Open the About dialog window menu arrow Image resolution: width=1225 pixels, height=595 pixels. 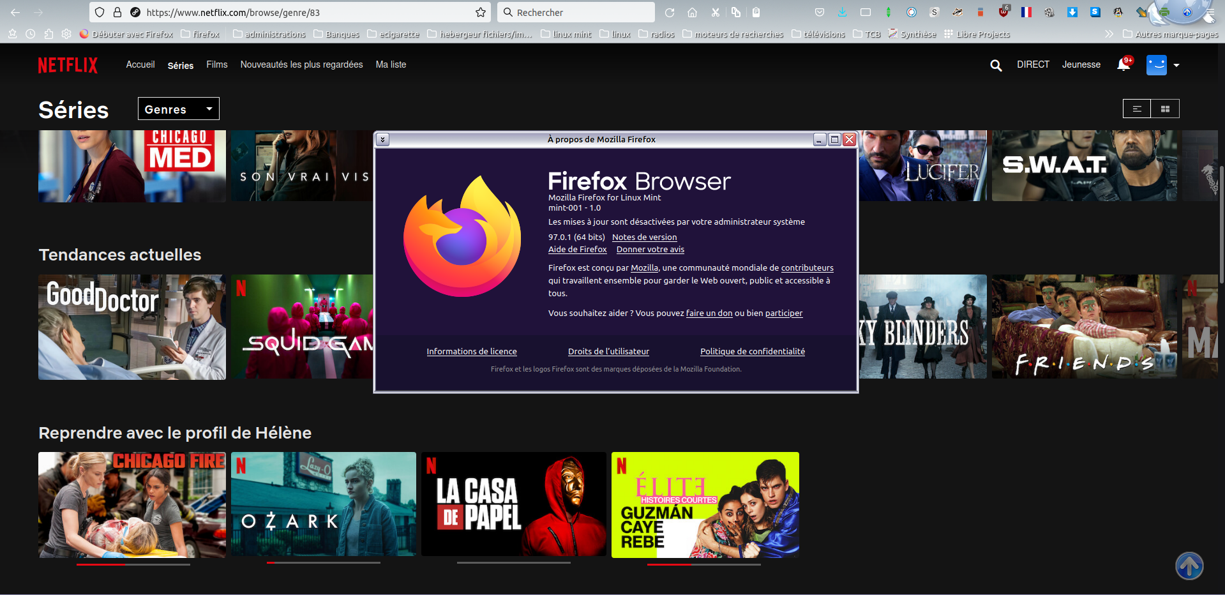pos(382,139)
